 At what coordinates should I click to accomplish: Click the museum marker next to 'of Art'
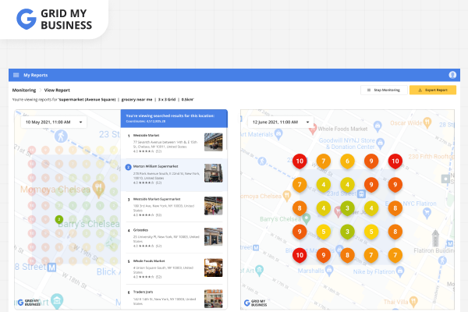[260, 271]
